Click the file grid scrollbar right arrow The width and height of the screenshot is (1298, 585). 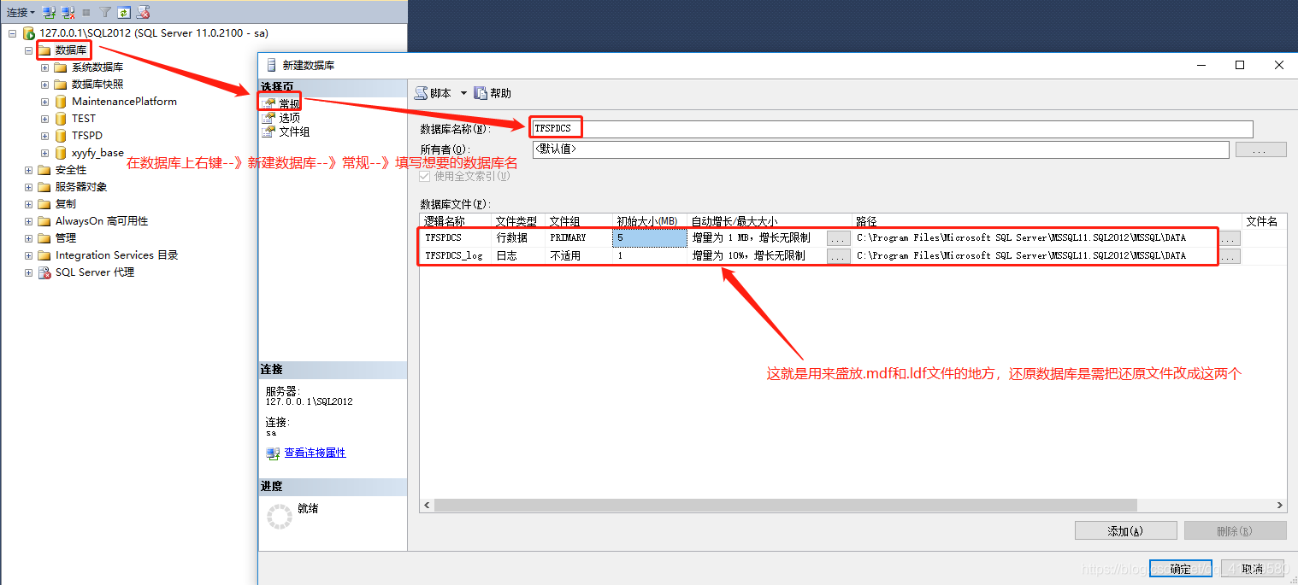click(x=1280, y=506)
